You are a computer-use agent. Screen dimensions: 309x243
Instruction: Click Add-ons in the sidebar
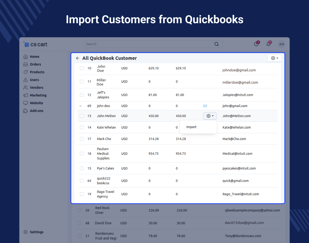[x=36, y=111]
